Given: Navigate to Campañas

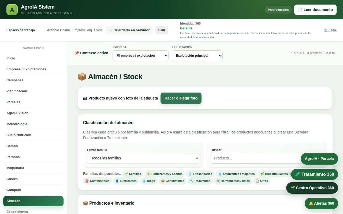Looking at the screenshot, I should pos(33,80).
